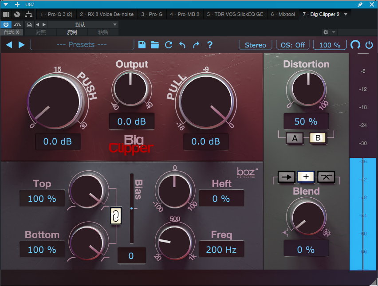This screenshot has width=378, height=286.
Task: Open the Stereo channel mode dropdown
Action: (x=255, y=45)
